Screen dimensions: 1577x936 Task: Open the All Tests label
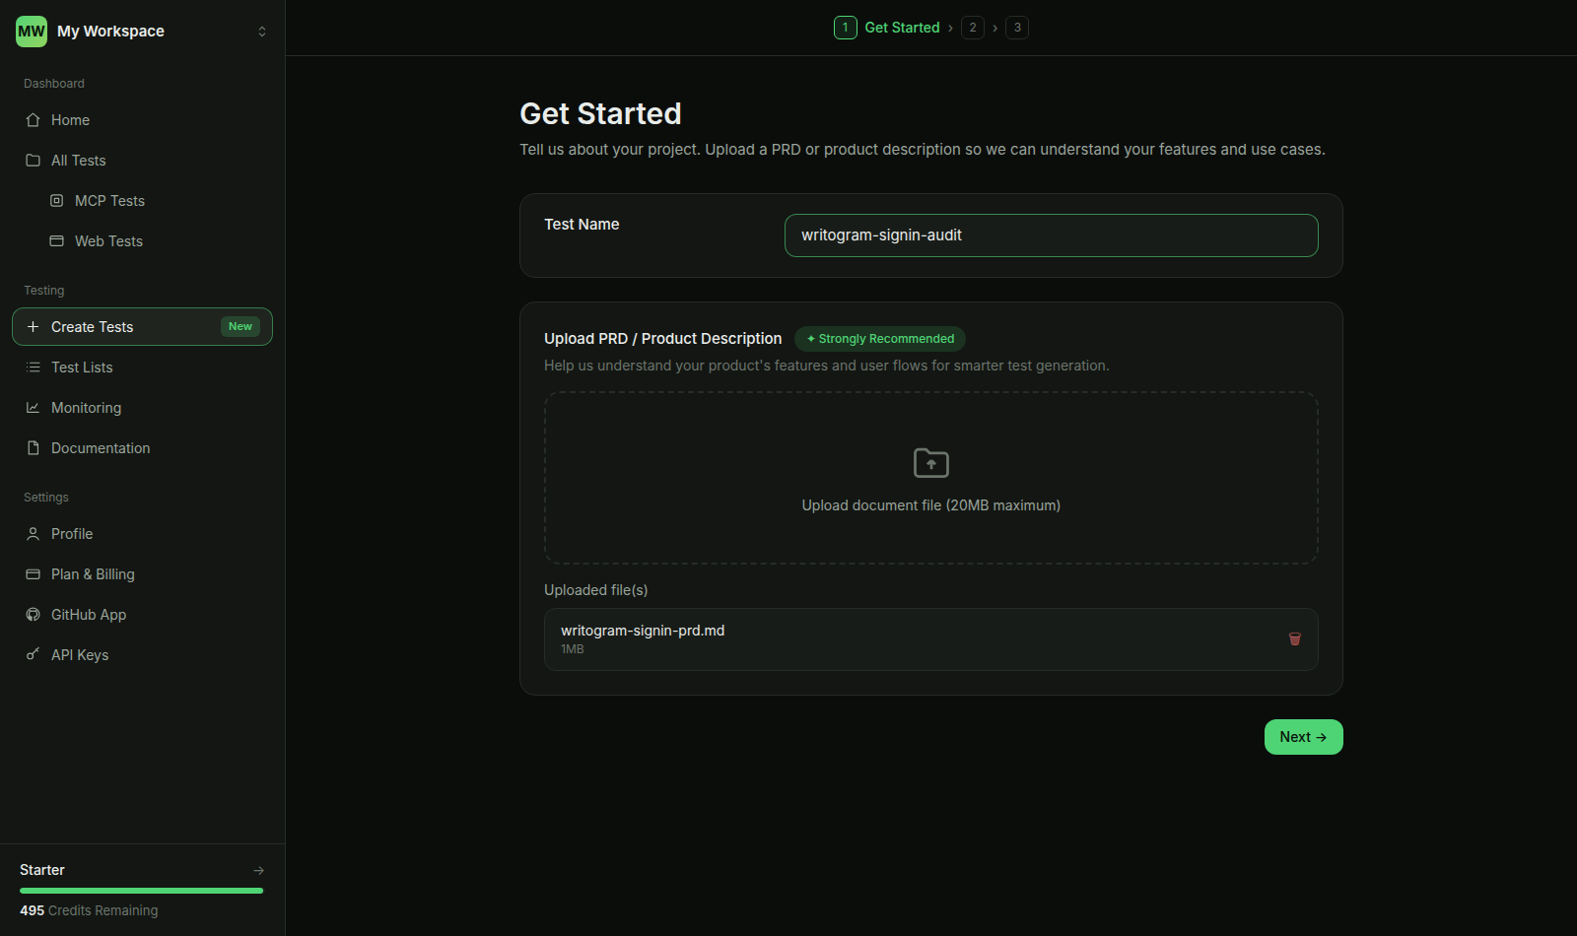click(x=78, y=161)
